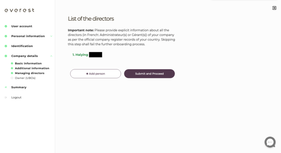Click the logout icon in top-right corner

pyautogui.click(x=274, y=8)
